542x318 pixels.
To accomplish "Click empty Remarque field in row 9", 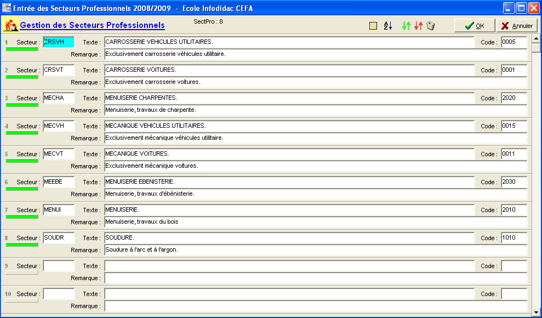I will tap(316, 279).
